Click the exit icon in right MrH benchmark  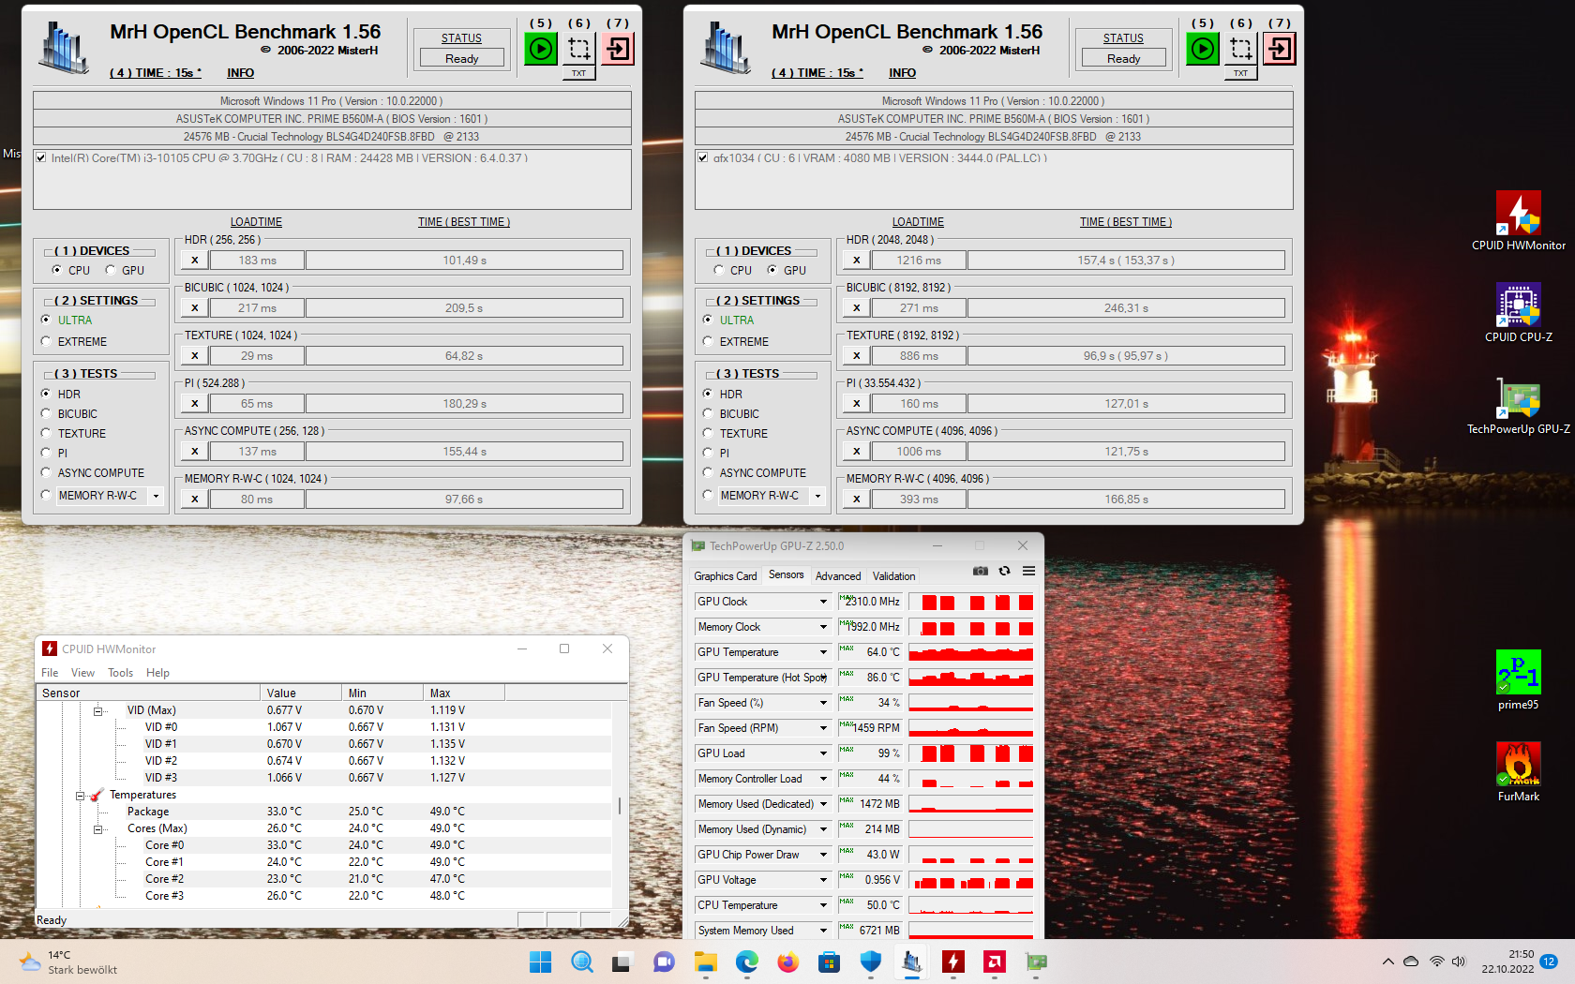[1281, 49]
